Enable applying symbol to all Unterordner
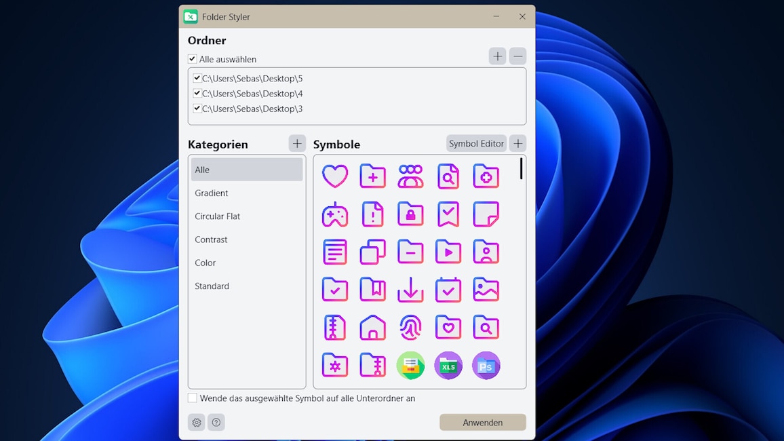Image resolution: width=784 pixels, height=441 pixels. point(193,398)
